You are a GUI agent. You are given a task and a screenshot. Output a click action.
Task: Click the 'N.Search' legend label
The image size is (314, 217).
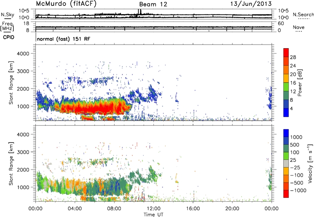click(303, 14)
